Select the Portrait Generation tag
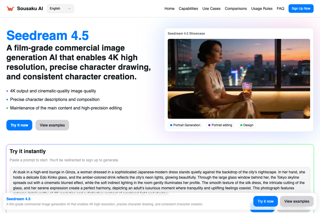 tap(185, 125)
